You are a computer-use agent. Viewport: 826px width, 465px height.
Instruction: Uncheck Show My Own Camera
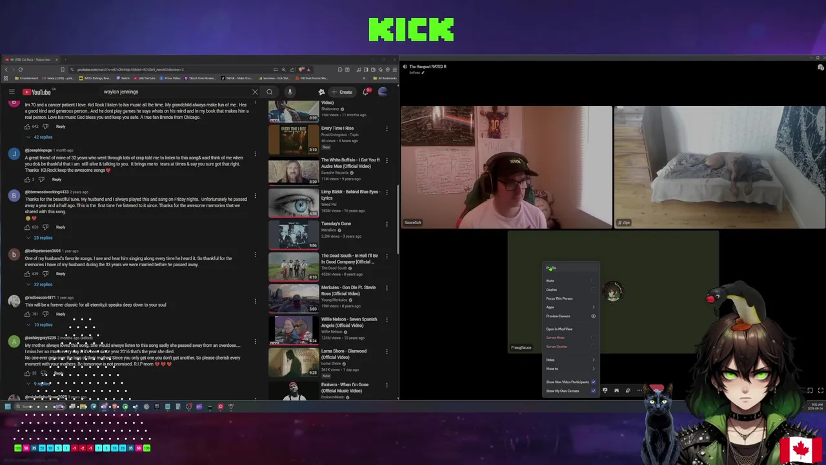[x=593, y=391]
